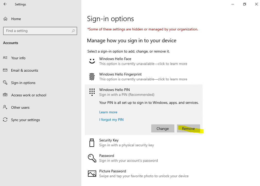Click the Change PIN button
This screenshot has height=186, width=260.
click(x=163, y=129)
